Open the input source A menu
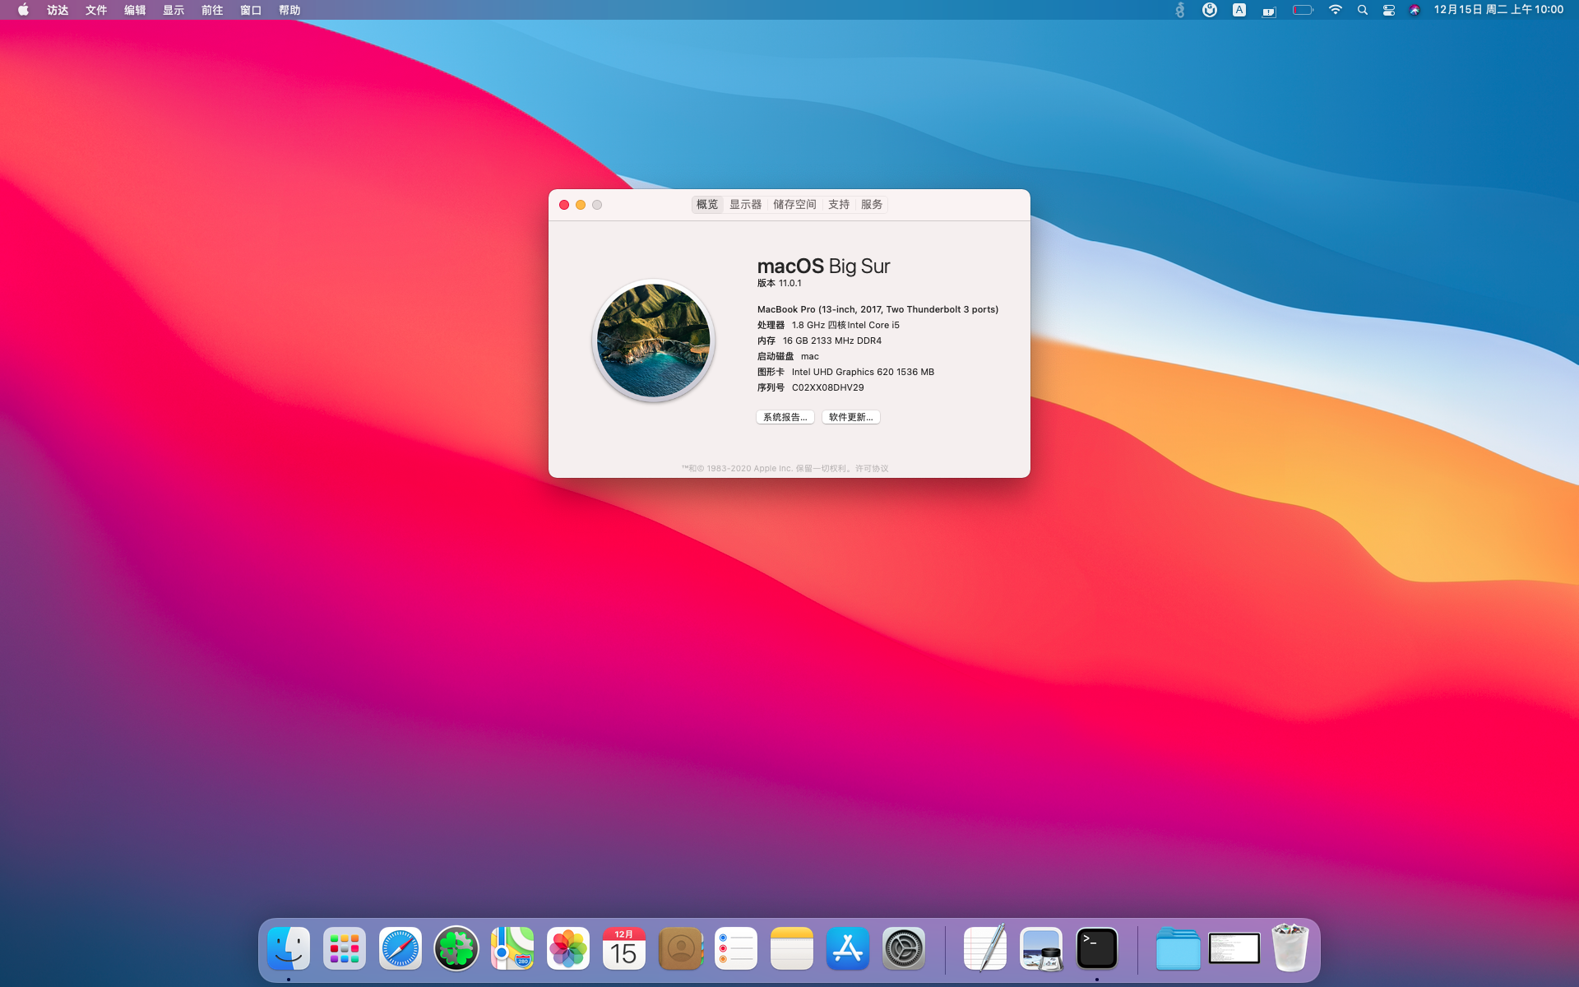 pyautogui.click(x=1239, y=10)
